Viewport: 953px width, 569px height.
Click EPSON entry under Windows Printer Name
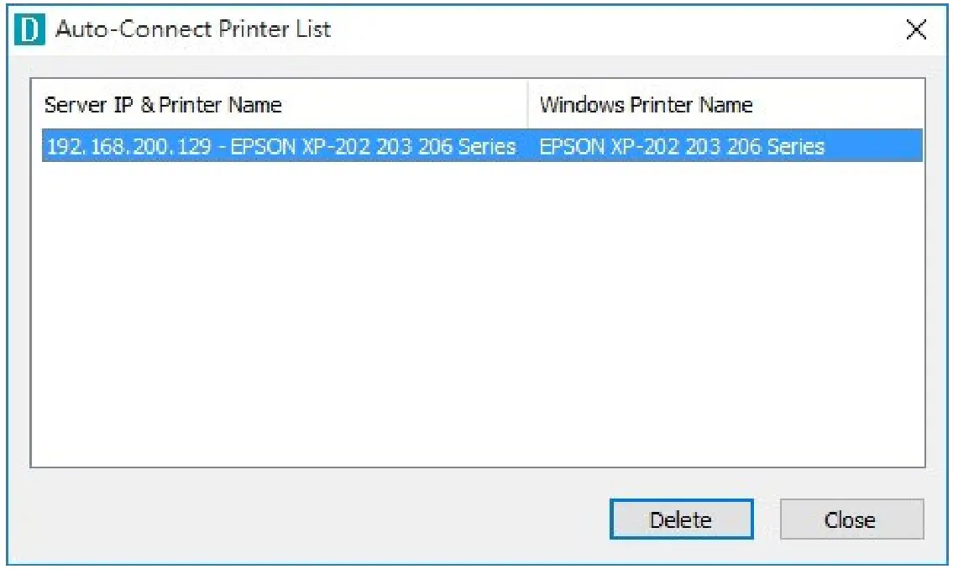click(681, 146)
